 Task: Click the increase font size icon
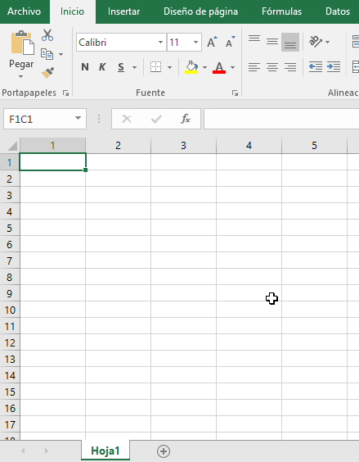click(x=212, y=42)
